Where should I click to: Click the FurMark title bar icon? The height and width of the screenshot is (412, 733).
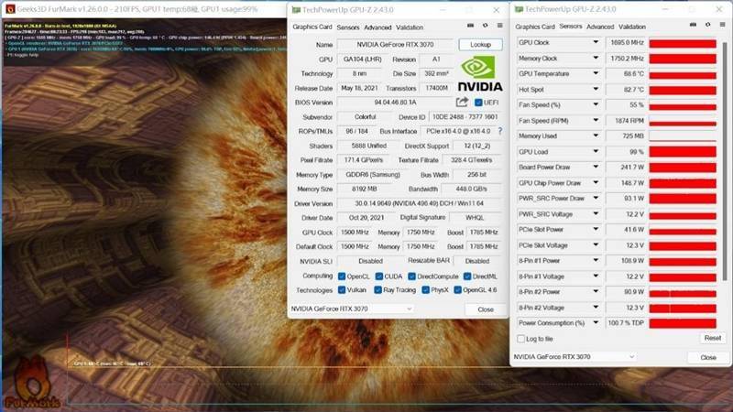coord(10,9)
